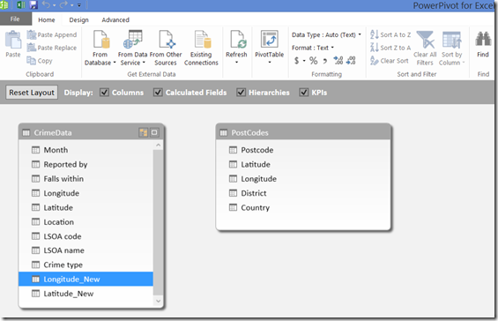Open the PivotTable dropdown arrow

tap(270, 63)
